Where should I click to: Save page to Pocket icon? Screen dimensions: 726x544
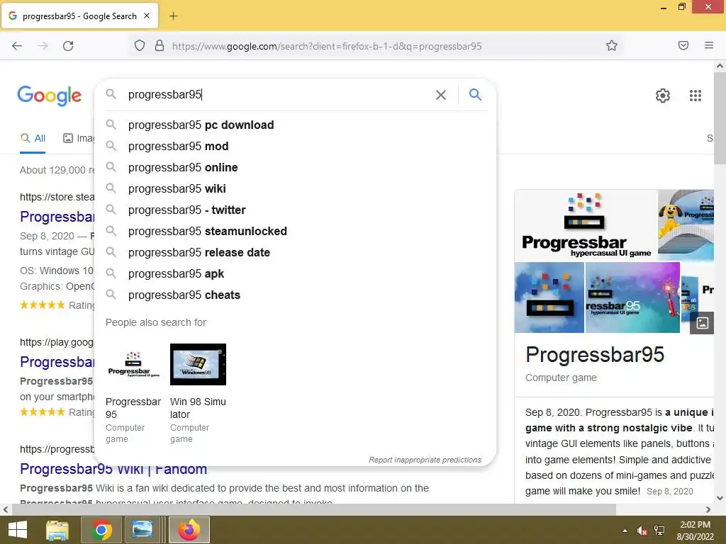pyautogui.click(x=683, y=45)
